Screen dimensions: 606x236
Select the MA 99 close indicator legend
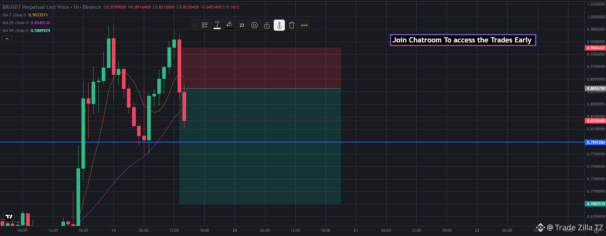pos(26,31)
